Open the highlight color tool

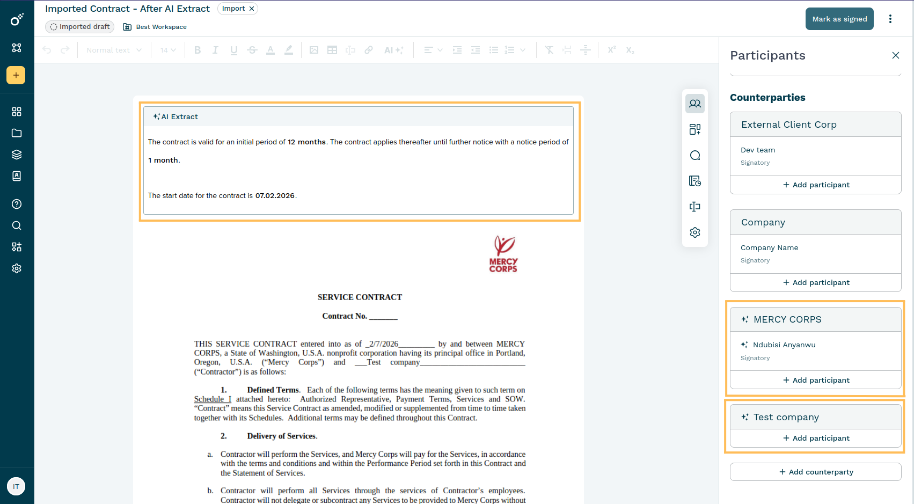coord(289,50)
